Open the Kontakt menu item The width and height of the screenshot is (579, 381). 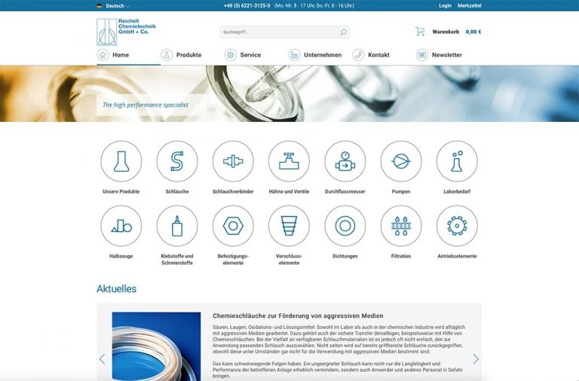click(x=378, y=55)
